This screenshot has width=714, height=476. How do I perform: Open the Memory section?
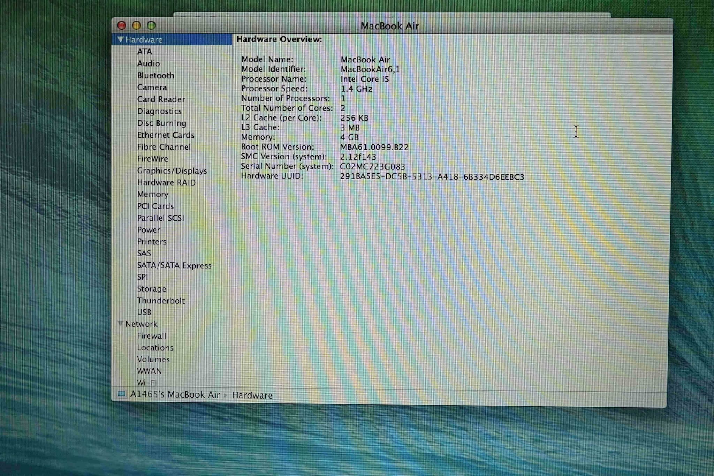[x=152, y=194]
